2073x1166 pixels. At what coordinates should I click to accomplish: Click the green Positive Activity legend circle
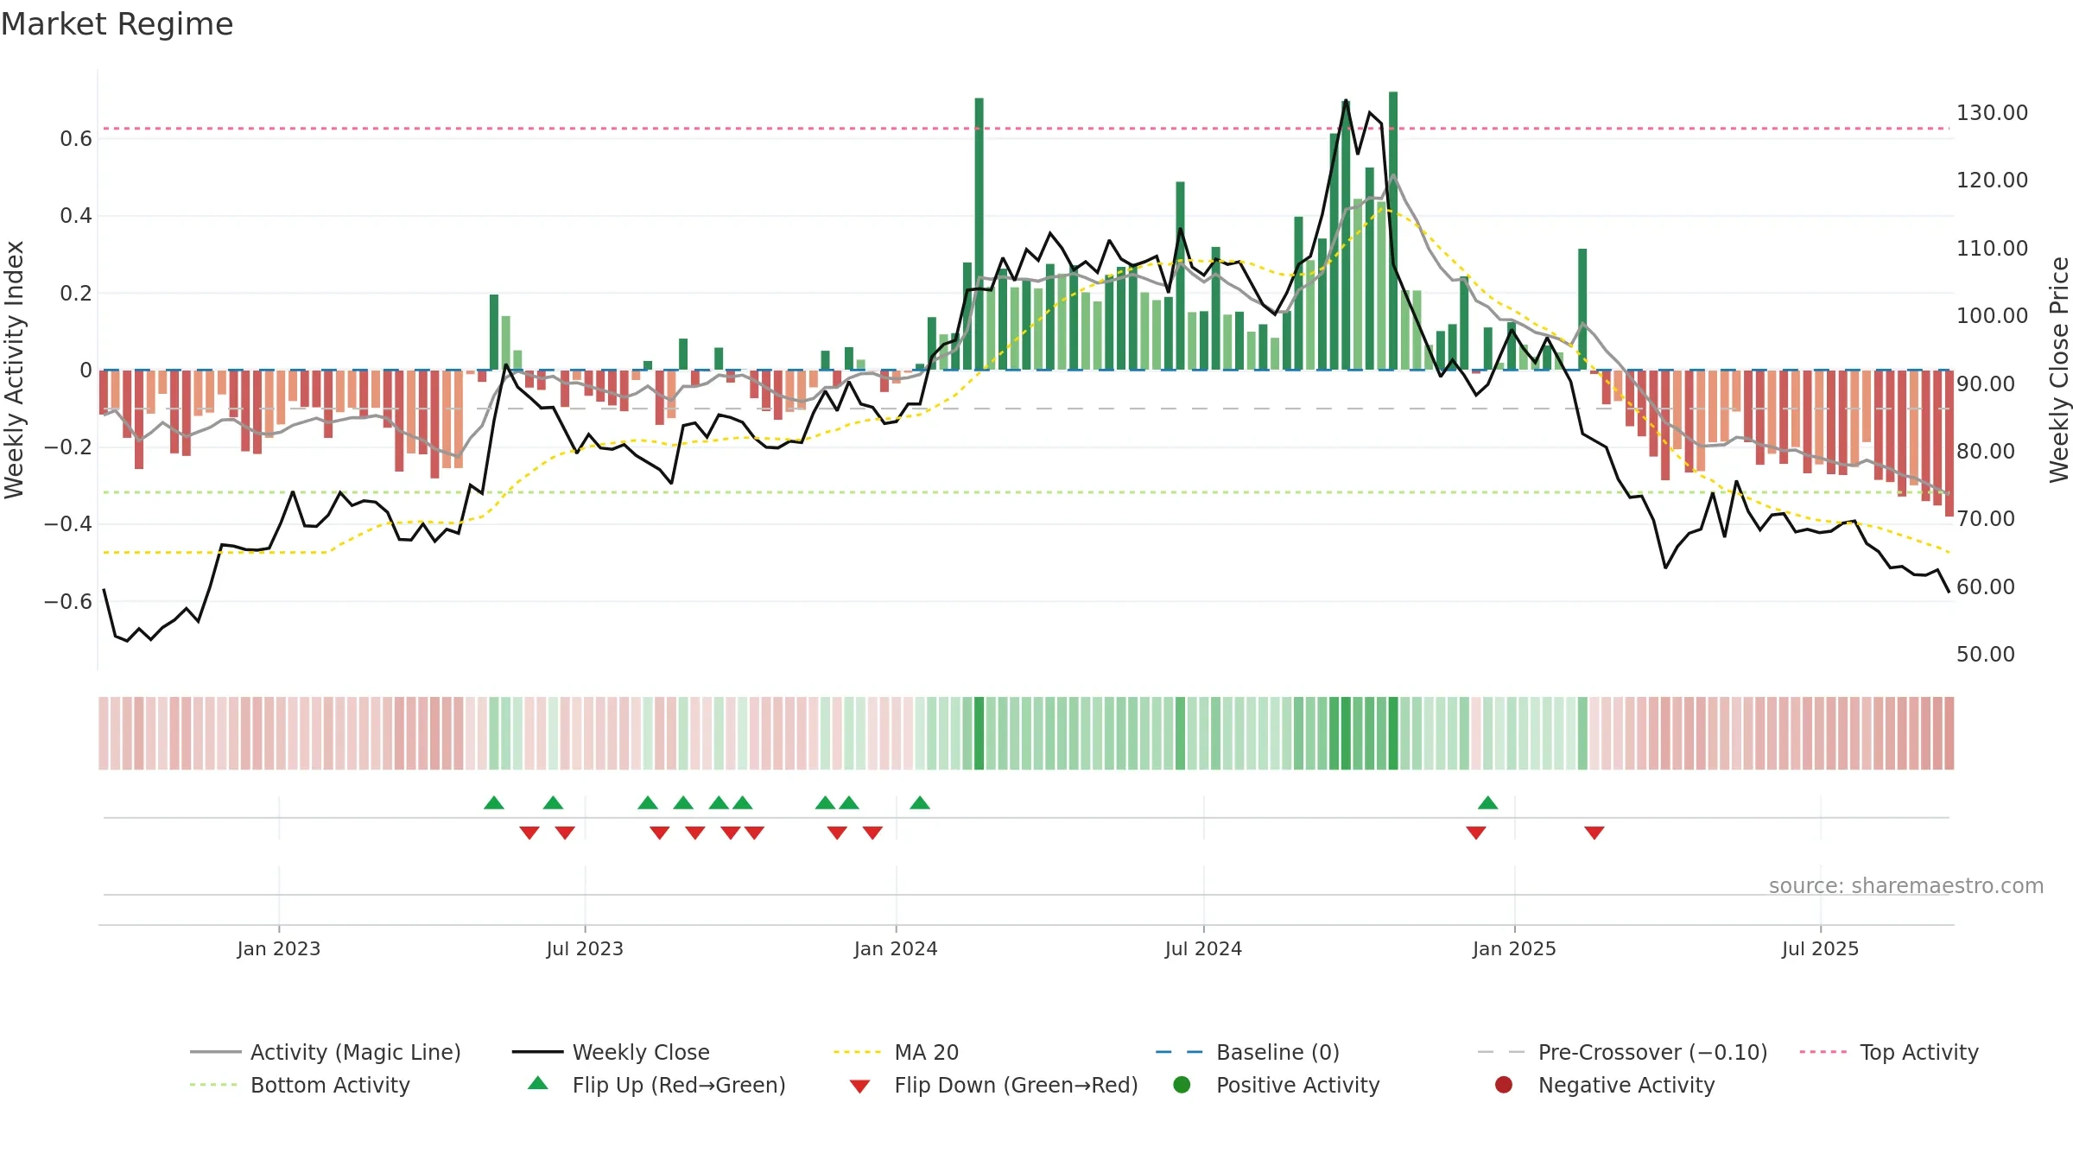click(1182, 1085)
